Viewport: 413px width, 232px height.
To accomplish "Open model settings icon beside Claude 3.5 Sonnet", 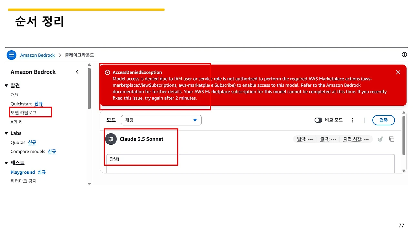I will pos(111,139).
